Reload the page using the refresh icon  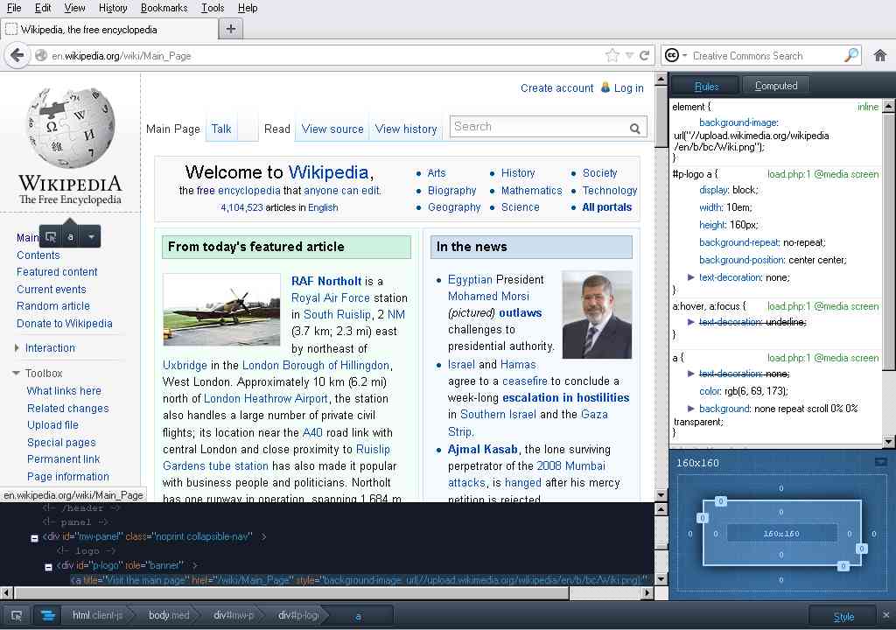tap(645, 55)
